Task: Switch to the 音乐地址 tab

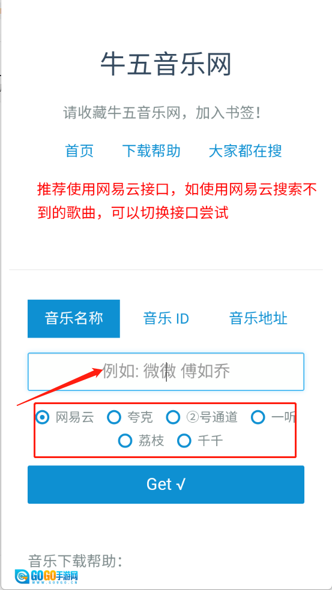Action: [258, 319]
